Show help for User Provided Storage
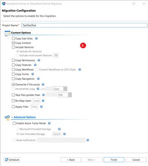This screenshot has width=148, height=166. pos(65,134)
